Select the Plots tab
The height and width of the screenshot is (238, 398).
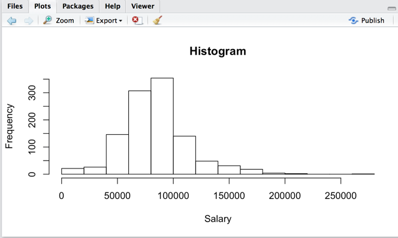[x=43, y=6]
